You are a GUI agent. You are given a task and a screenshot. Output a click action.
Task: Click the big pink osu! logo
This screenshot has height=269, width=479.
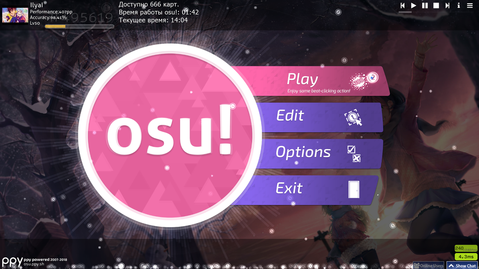coord(170,135)
